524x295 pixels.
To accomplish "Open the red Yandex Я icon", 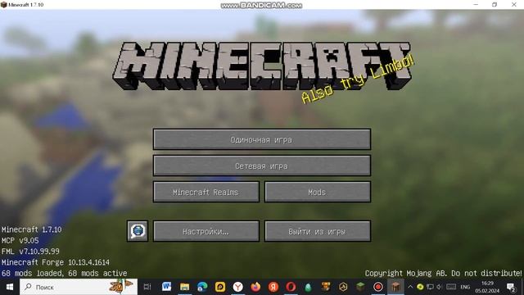I will (273, 287).
